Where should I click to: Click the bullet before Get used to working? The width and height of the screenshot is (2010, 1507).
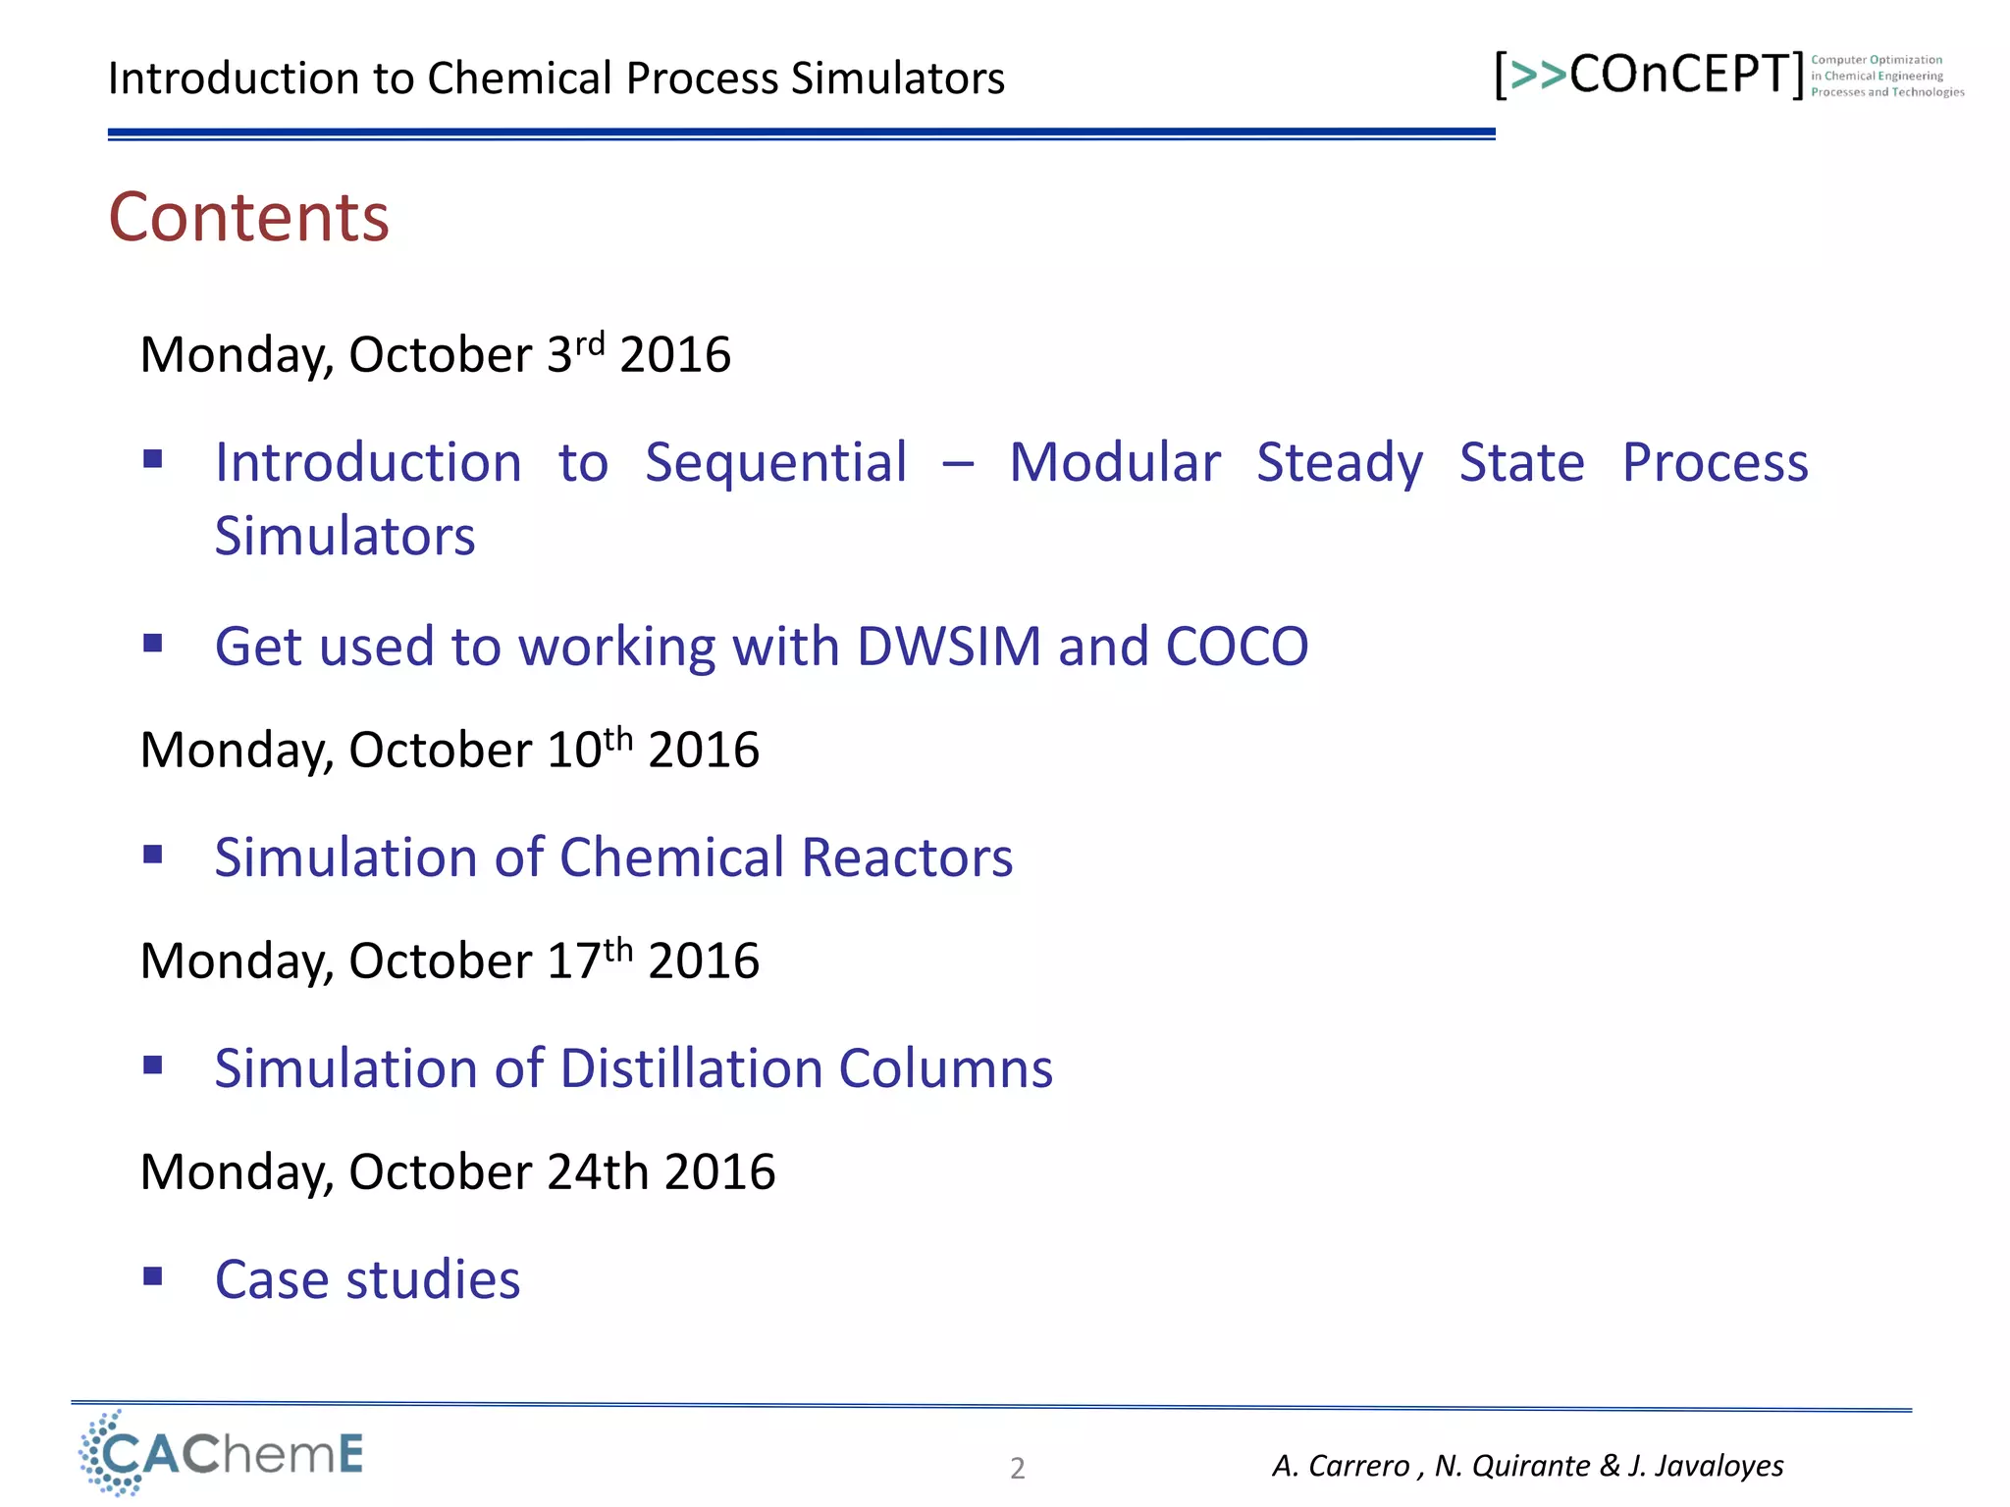152,644
